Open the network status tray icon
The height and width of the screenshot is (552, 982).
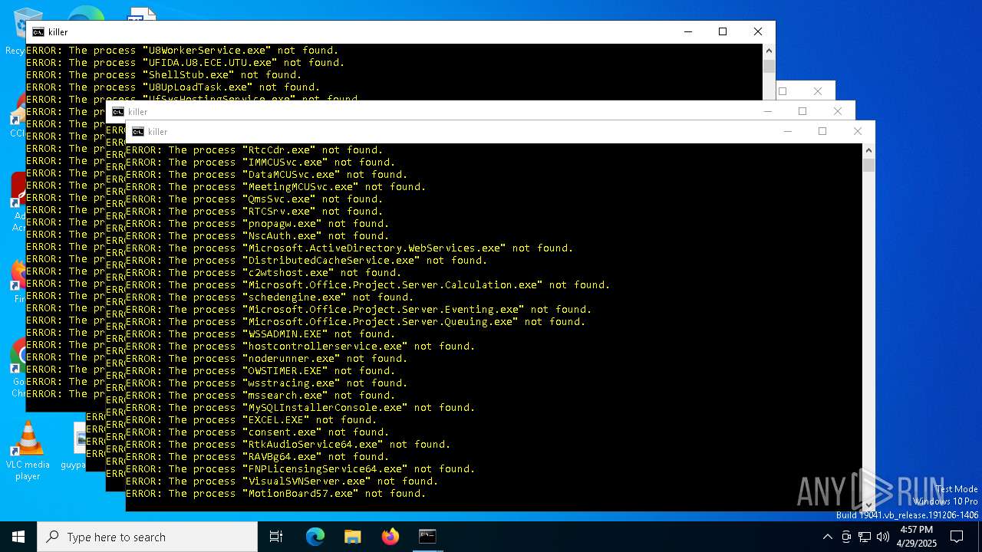[x=865, y=537]
